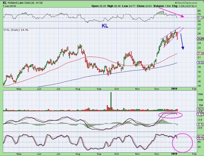204x156 pixels.
Task: Click the Volume 1.6M reading
Action: (x=162, y=6)
